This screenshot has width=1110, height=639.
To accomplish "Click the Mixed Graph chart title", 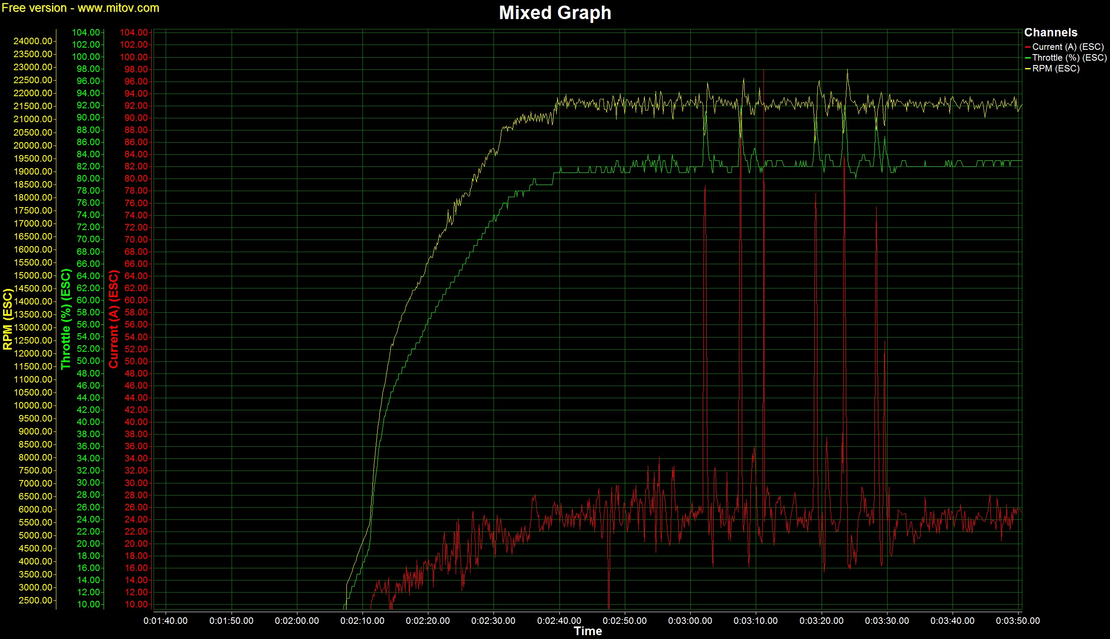I will 555,13.
